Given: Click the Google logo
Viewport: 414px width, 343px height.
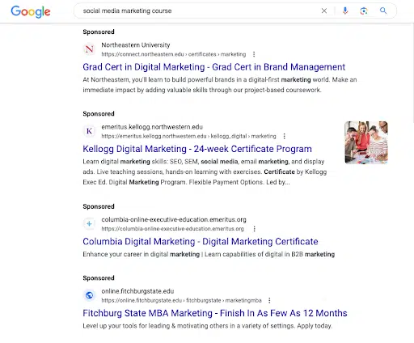Looking at the screenshot, I should (31, 11).
